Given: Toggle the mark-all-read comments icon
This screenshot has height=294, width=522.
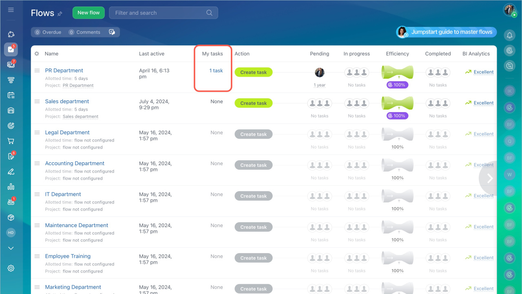Looking at the screenshot, I should [x=112, y=32].
